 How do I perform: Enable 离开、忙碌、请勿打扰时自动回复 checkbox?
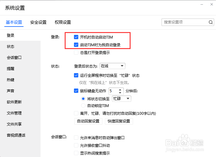76,113
